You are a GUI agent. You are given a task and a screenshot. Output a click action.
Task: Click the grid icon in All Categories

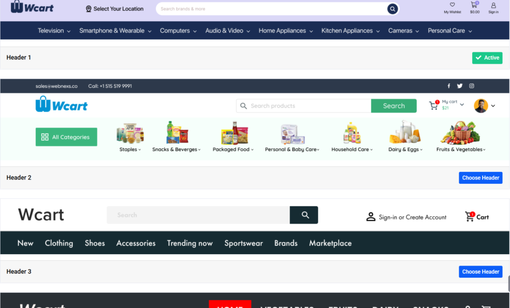click(45, 137)
